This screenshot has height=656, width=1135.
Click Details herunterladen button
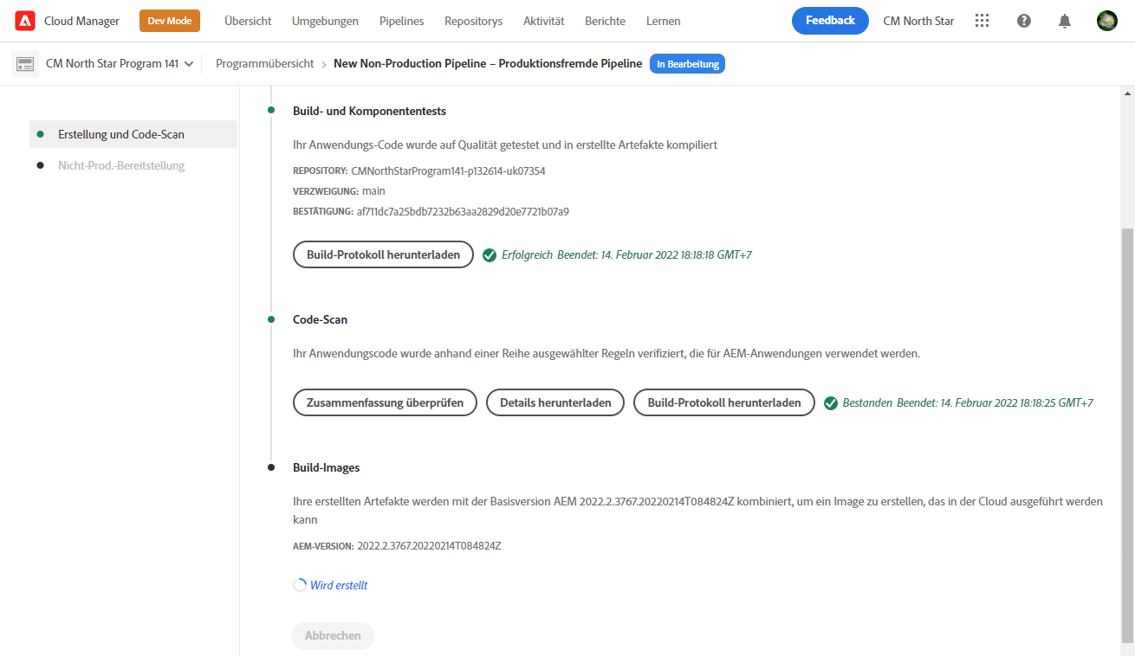tap(555, 402)
